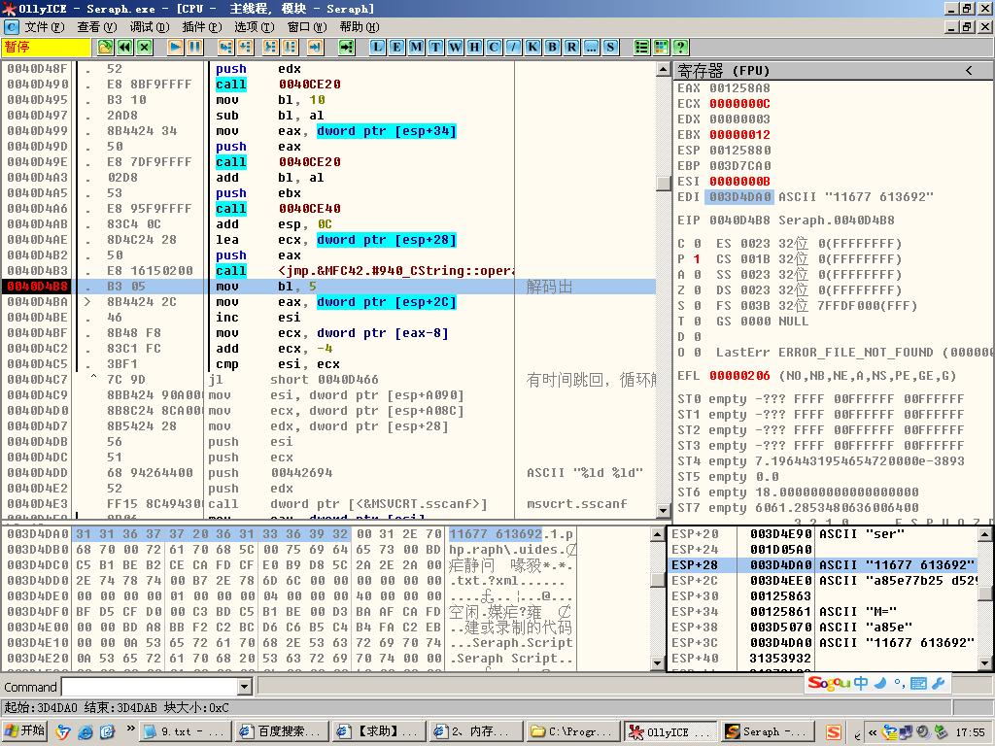Open the Memory map (M) window
Image resolution: width=995 pixels, height=746 pixels.
coord(416,47)
